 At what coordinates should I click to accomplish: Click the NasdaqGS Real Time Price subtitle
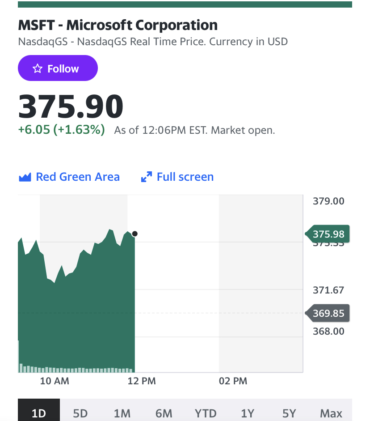153,42
